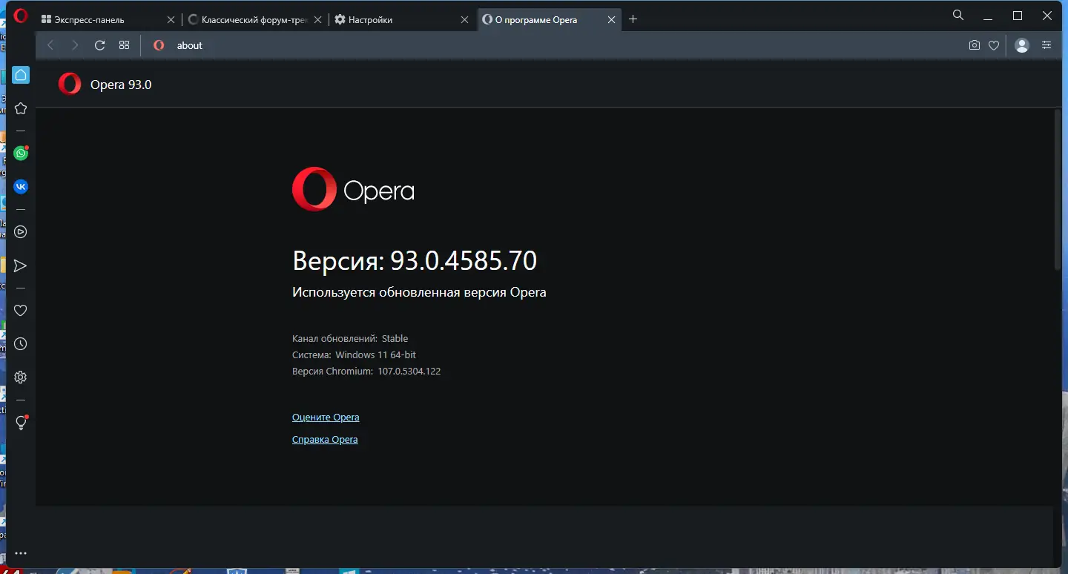
Task: Switch to Экспресс-панель tab
Action: [x=108, y=20]
